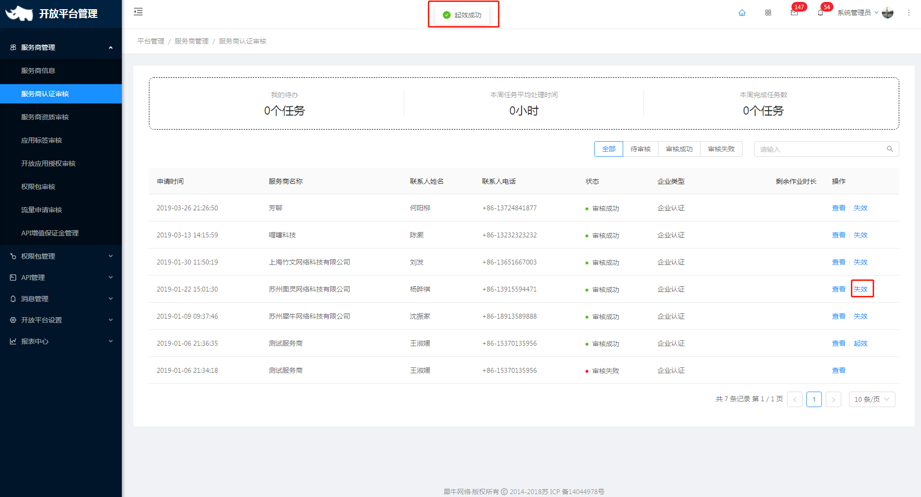Click the API管理 sidebar icon
Image resolution: width=921 pixels, height=497 pixels.
pyautogui.click(x=13, y=278)
